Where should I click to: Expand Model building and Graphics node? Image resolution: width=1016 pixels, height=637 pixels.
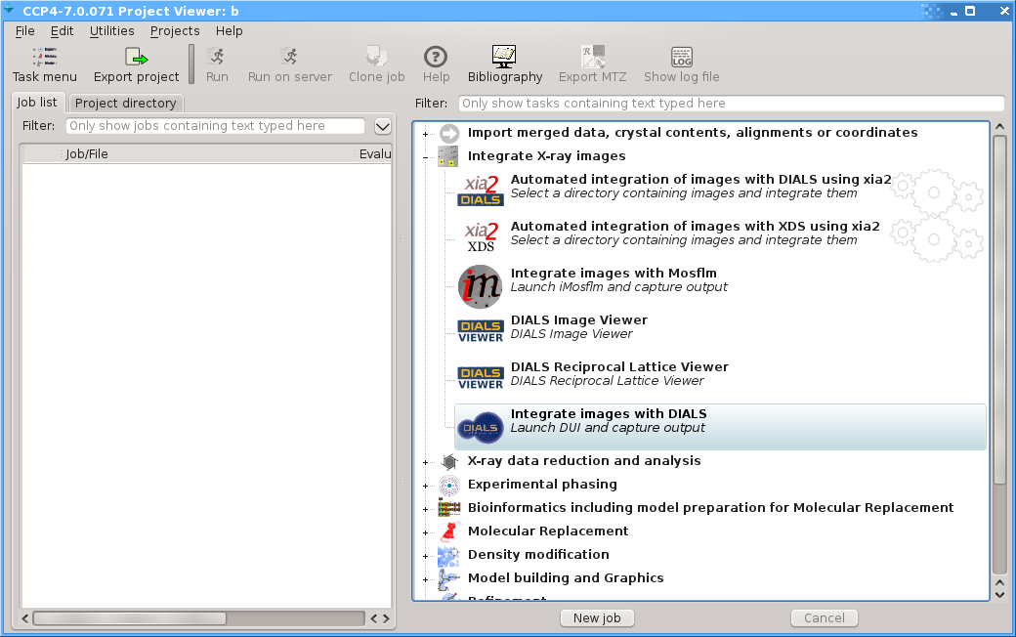coord(426,578)
